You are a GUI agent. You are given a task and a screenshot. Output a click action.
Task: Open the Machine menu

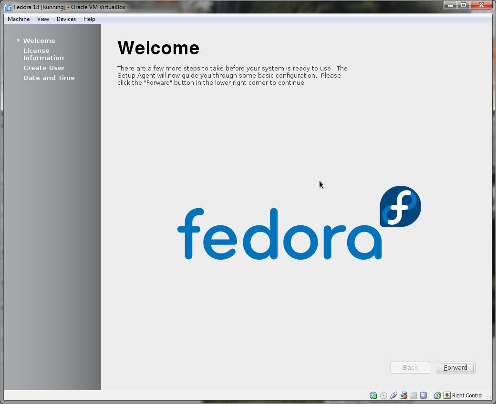19,19
